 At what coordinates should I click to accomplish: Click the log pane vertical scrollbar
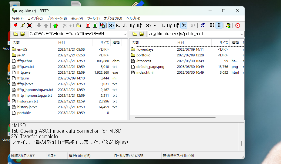[241, 143]
